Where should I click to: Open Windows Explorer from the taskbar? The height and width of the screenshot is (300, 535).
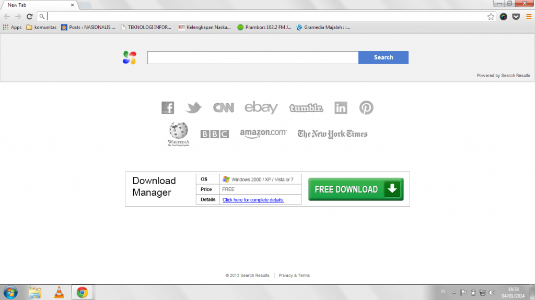point(35,293)
